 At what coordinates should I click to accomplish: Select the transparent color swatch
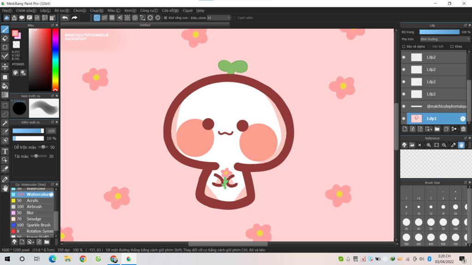click(x=16, y=45)
